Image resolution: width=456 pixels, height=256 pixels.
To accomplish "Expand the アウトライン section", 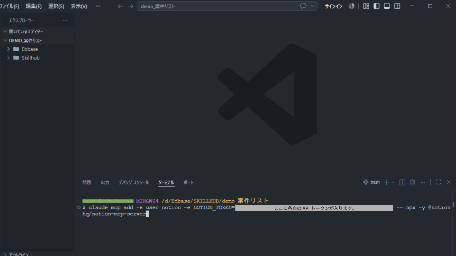I will 37,254.
